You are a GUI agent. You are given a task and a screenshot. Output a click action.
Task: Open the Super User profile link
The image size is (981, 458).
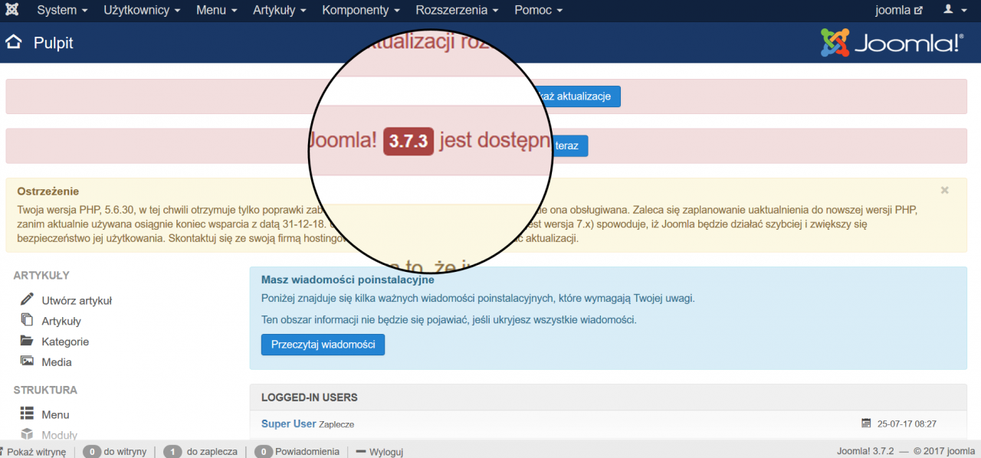[x=288, y=424]
